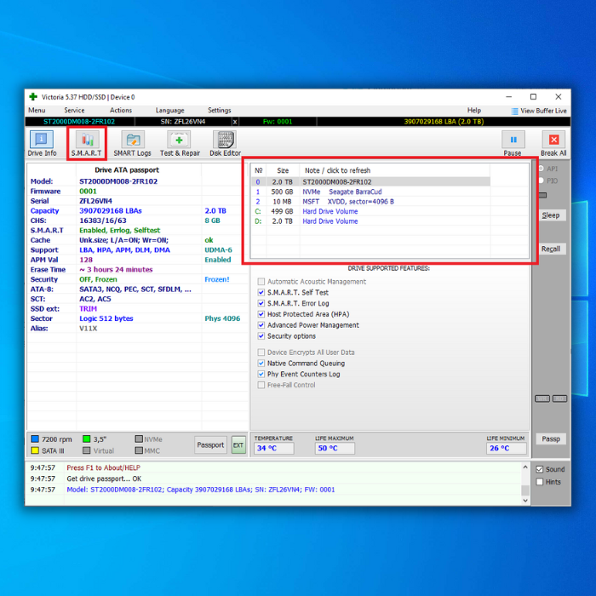This screenshot has height=596, width=596.
Task: Disable the Sound checkbox
Action: point(539,469)
